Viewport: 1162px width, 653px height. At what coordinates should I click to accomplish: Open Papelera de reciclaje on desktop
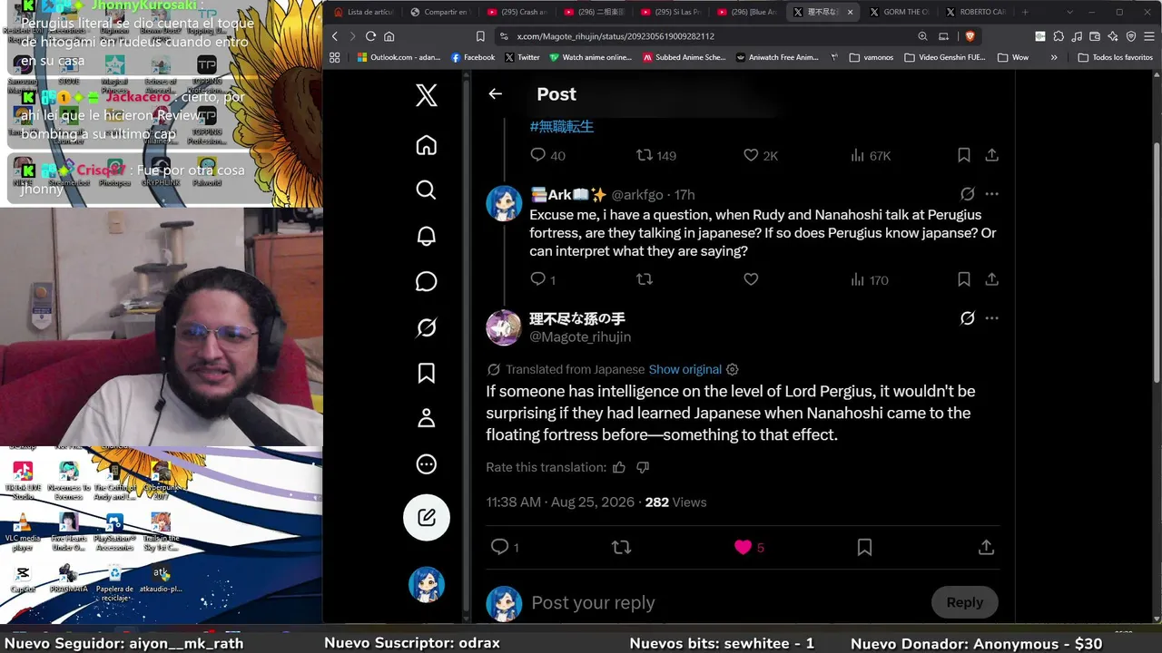coord(114,581)
